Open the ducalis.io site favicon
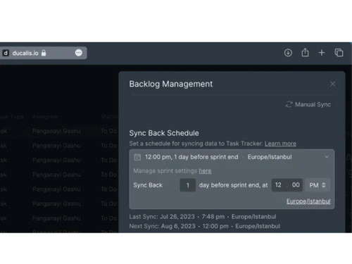Viewport: 352px width, 264px height. [x=6, y=53]
